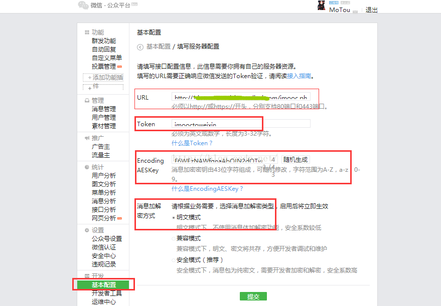Open the 接入指南 link

coord(299,76)
